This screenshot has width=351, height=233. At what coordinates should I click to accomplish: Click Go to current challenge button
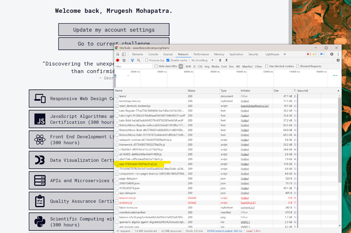(x=114, y=43)
